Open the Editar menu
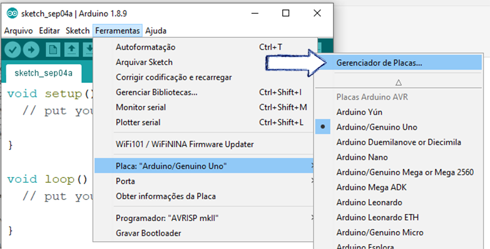490x249 pixels. pos(49,31)
